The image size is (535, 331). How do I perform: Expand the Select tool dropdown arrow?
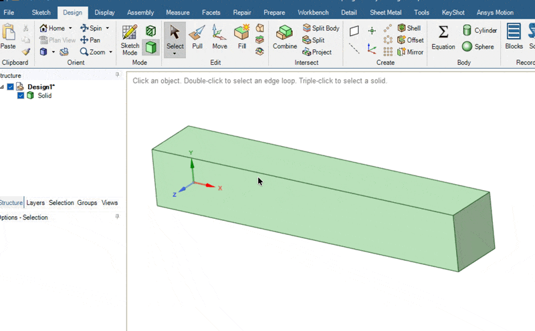coord(175,53)
